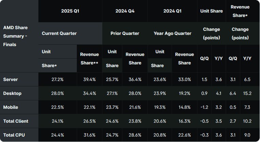Click the "Revenue Share**" current quarter header
This screenshot has height=142, width=260.
[89, 58]
